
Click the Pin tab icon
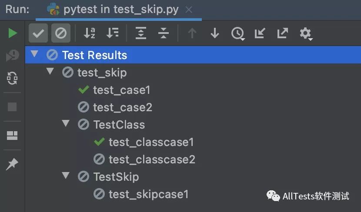coord(12,164)
